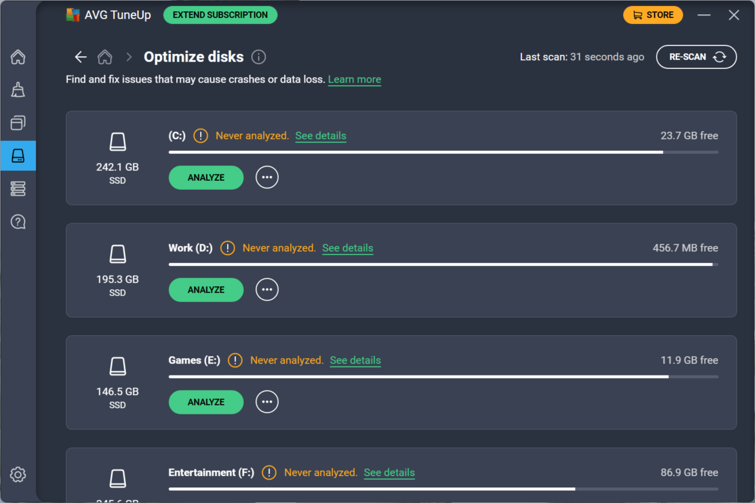Screen dimensions: 755x503
Task: Open the Settings gear icon
Action: pyautogui.click(x=18, y=475)
